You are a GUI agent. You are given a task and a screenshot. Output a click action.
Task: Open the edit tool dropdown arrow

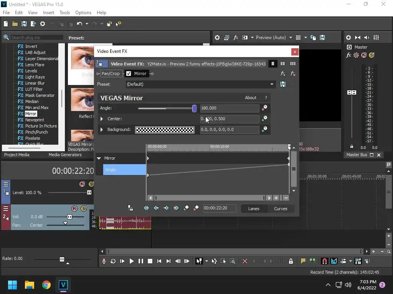click(206, 261)
